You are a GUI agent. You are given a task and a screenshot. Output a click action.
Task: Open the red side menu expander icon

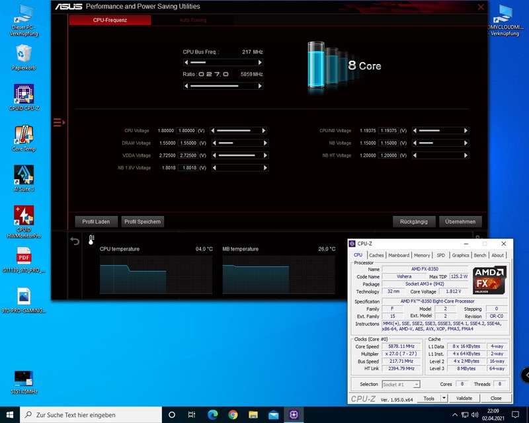click(58, 122)
